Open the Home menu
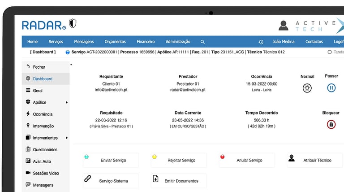Image resolution: width=344 pixels, height=192 pixels. (32, 42)
